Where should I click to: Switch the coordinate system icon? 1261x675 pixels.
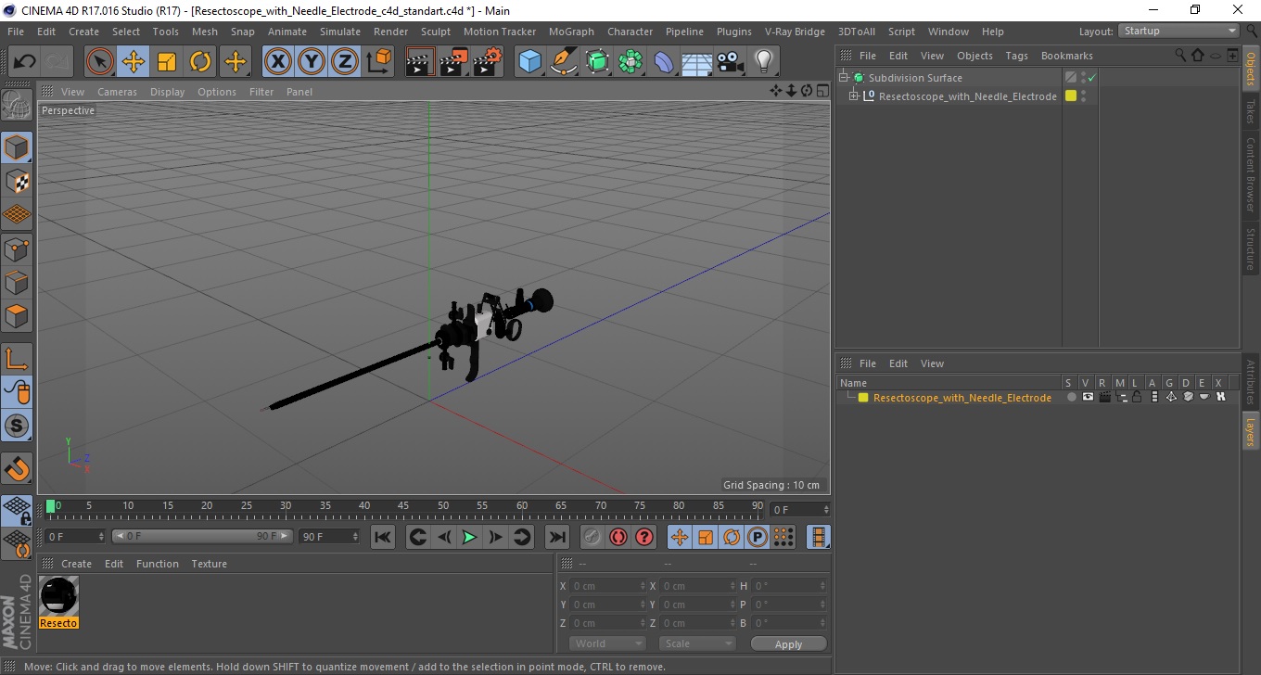pyautogui.click(x=379, y=62)
